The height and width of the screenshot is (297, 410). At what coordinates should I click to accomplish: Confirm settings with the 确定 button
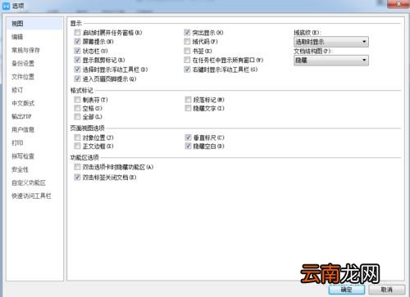coord(347,290)
